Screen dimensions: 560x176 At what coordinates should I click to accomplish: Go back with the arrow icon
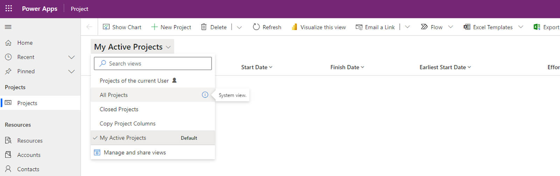(89, 27)
